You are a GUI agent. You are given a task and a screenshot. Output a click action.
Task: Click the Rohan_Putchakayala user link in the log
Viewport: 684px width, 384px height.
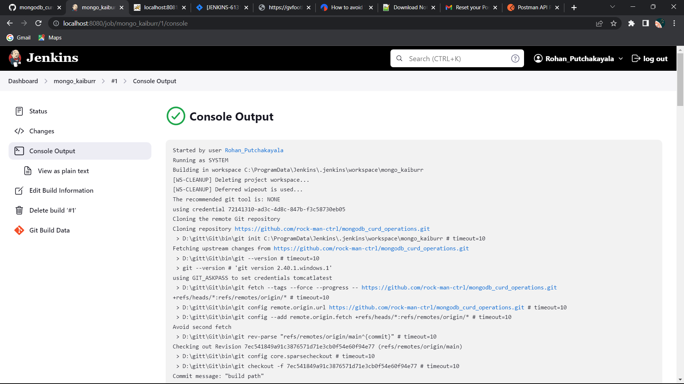point(254,150)
